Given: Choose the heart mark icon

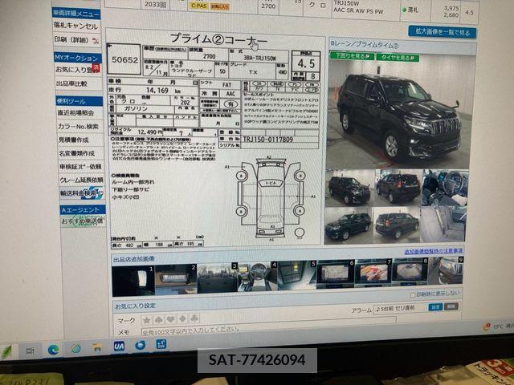Looking at the screenshot, I should (x=170, y=319).
